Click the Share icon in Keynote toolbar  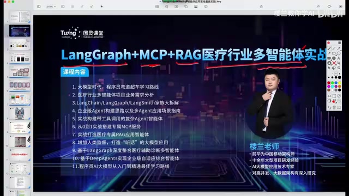pyautogui.click(x=261, y=7)
